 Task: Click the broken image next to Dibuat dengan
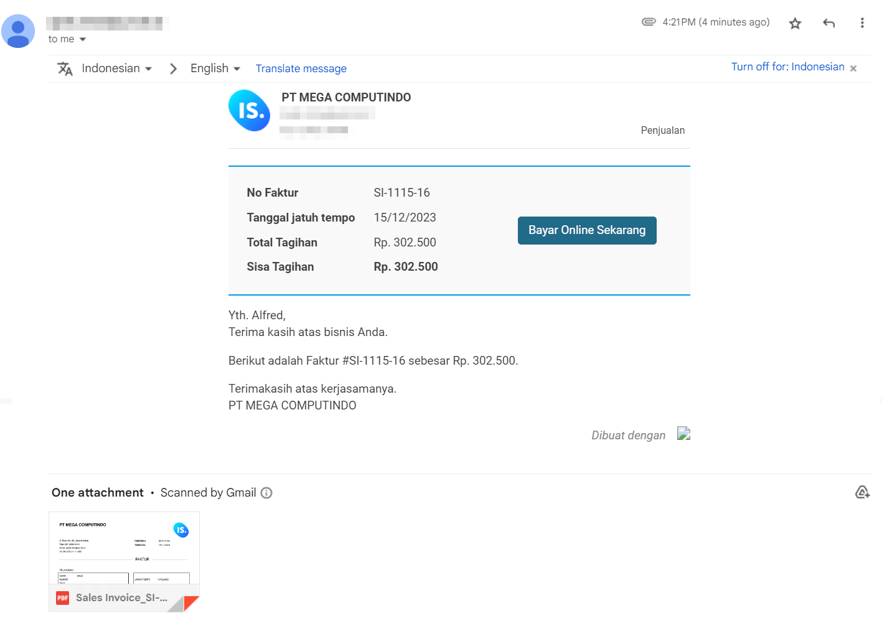click(683, 434)
